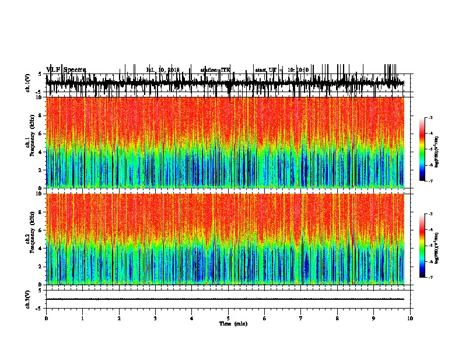Click the ch.1(V) waveform axis label

click(x=28, y=83)
